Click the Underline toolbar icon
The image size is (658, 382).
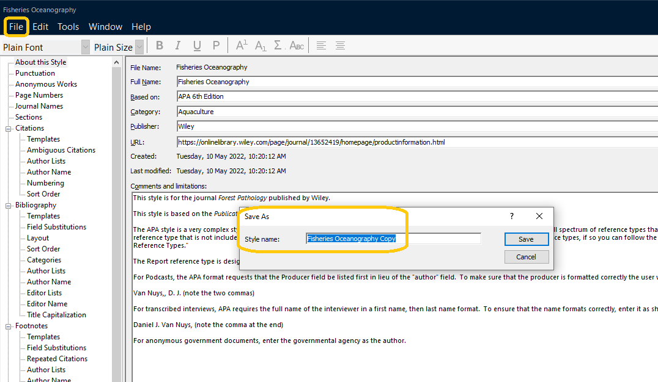(x=197, y=46)
